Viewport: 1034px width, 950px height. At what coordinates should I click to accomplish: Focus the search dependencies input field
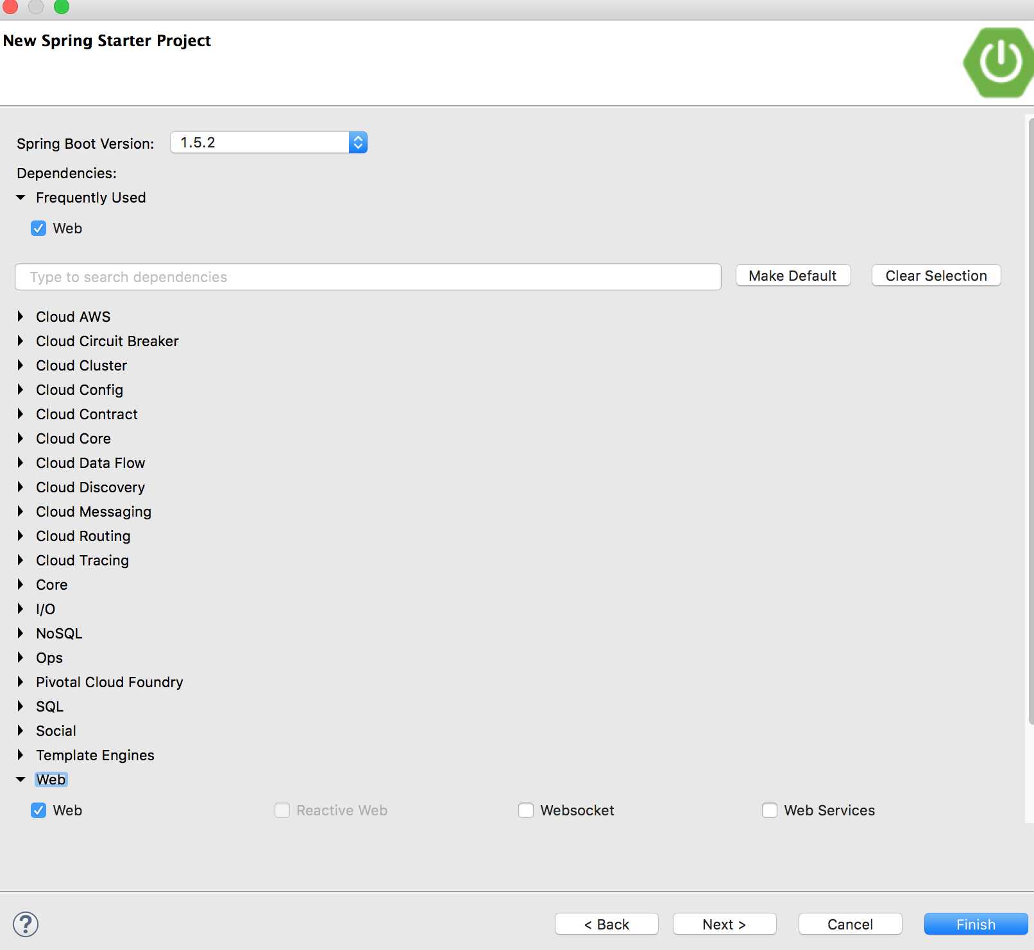pyautogui.click(x=368, y=277)
